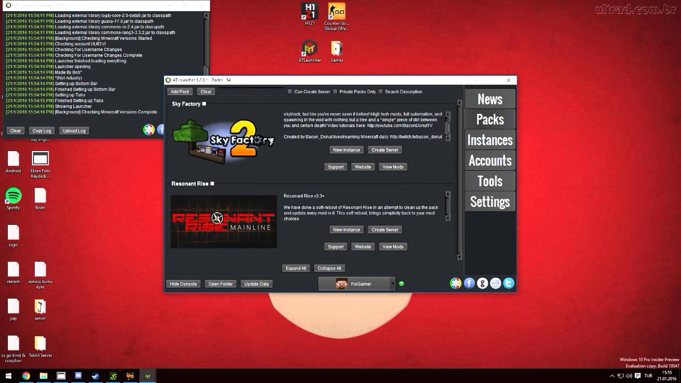681x383 pixels.
Task: Click Website for Sky Factory
Action: [363, 167]
